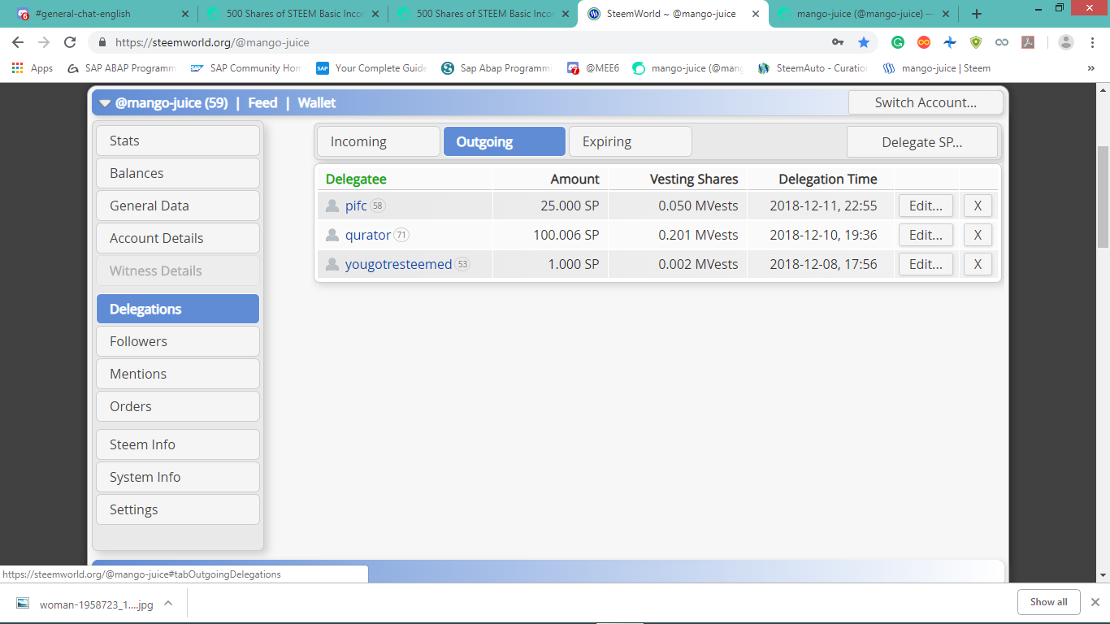Show more bookmarks with the double chevron
Image resolution: width=1110 pixels, height=624 pixels.
pos(1091,68)
